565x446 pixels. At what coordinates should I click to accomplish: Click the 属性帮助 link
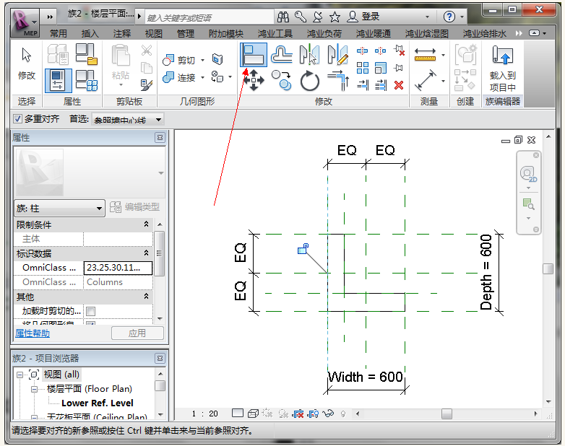click(33, 333)
